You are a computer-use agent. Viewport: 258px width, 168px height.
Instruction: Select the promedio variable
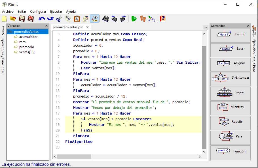click(26, 47)
